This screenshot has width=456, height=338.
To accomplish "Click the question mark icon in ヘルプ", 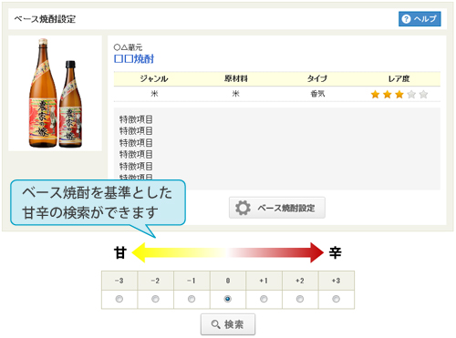I will point(406,19).
